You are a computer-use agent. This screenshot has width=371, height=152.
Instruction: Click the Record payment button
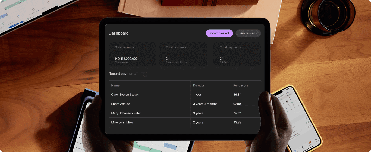pos(219,33)
